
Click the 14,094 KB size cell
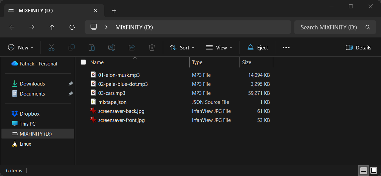click(x=259, y=75)
